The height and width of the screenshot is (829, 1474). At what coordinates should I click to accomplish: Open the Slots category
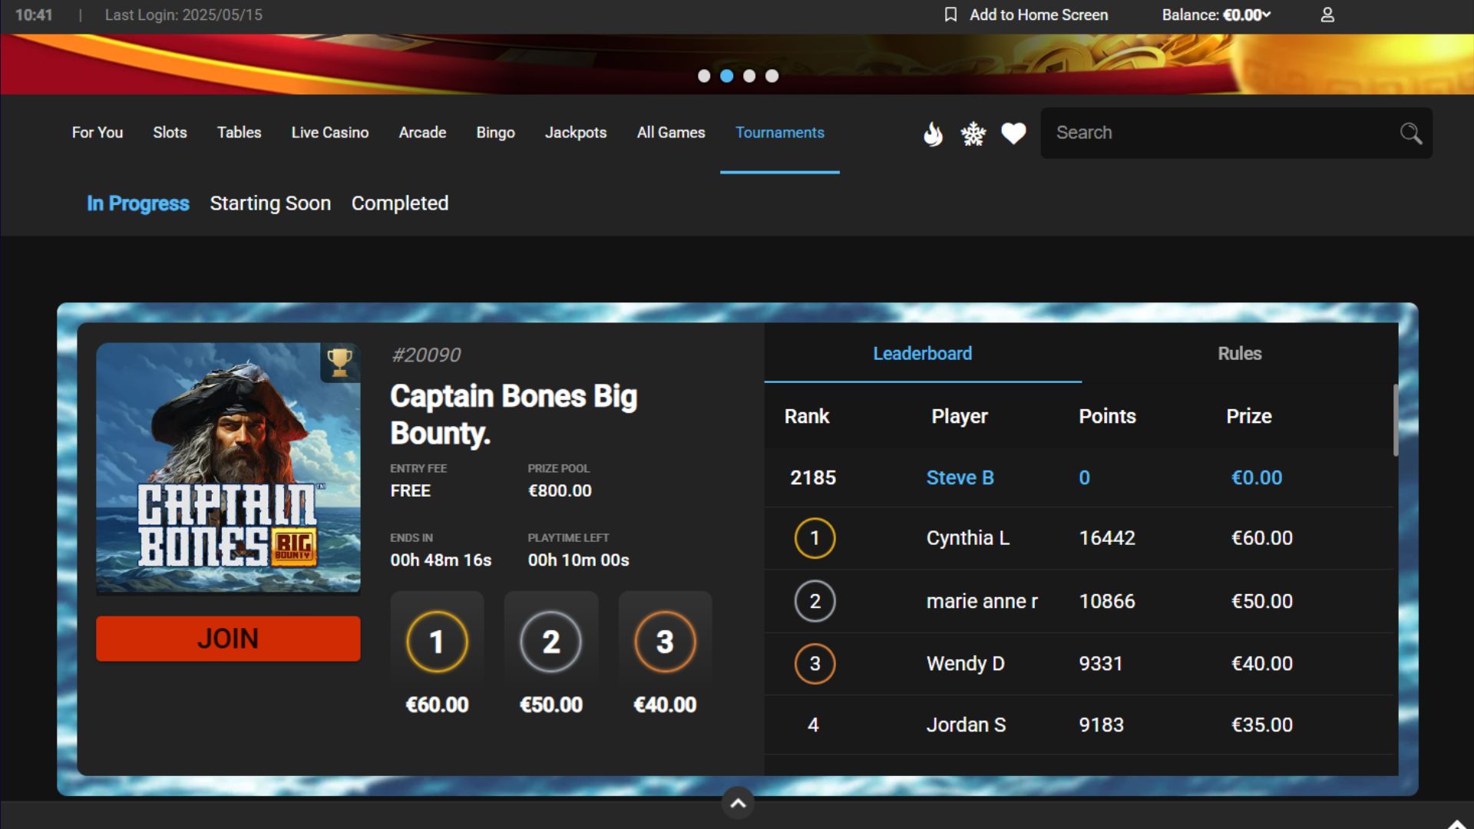pyautogui.click(x=170, y=133)
